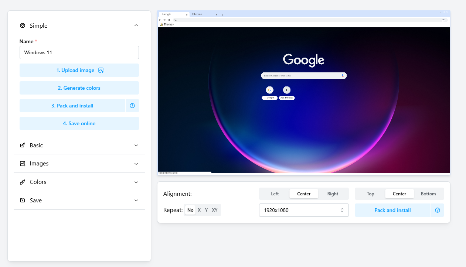Expand the Save section
The width and height of the screenshot is (466, 267).
click(x=79, y=200)
